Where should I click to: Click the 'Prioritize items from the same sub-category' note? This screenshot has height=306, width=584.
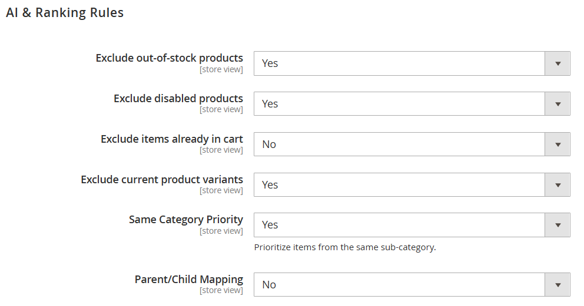(x=345, y=247)
